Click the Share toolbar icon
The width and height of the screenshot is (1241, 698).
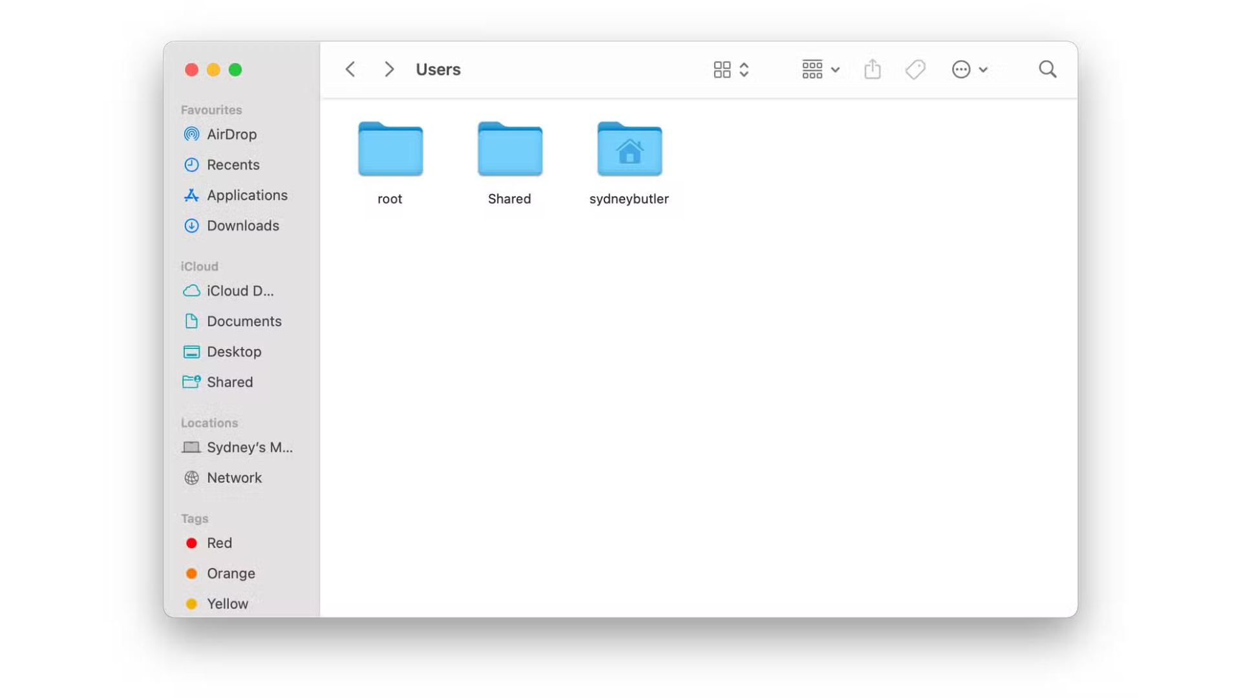pyautogui.click(x=872, y=69)
